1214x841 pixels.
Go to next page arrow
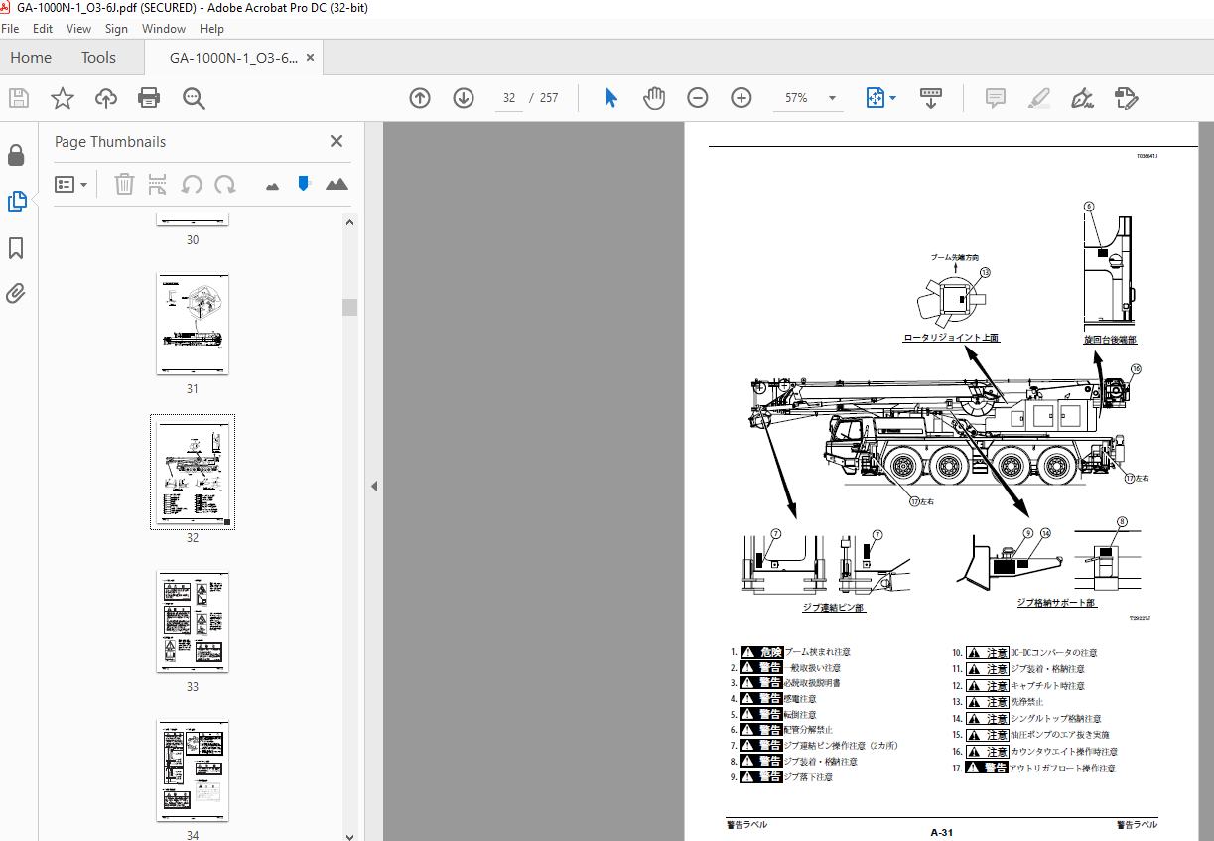(464, 98)
